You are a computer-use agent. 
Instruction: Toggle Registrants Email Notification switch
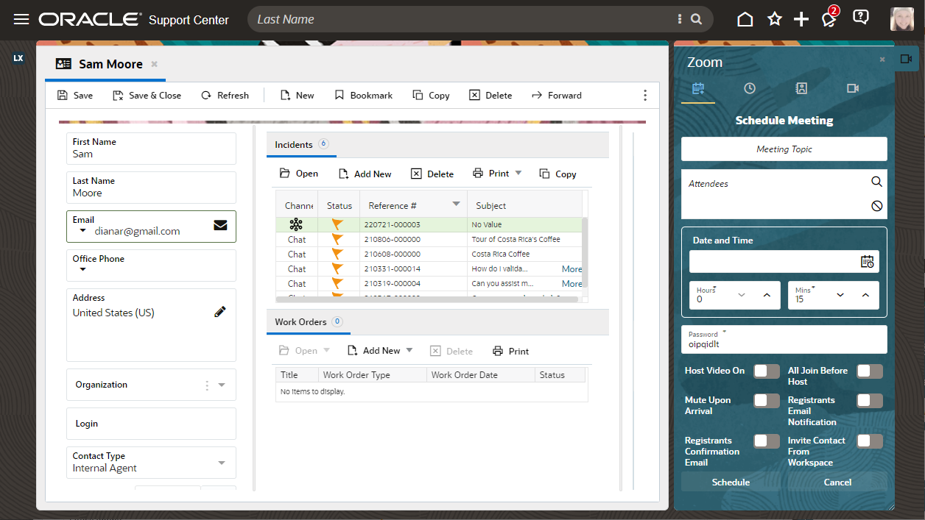[870, 400]
